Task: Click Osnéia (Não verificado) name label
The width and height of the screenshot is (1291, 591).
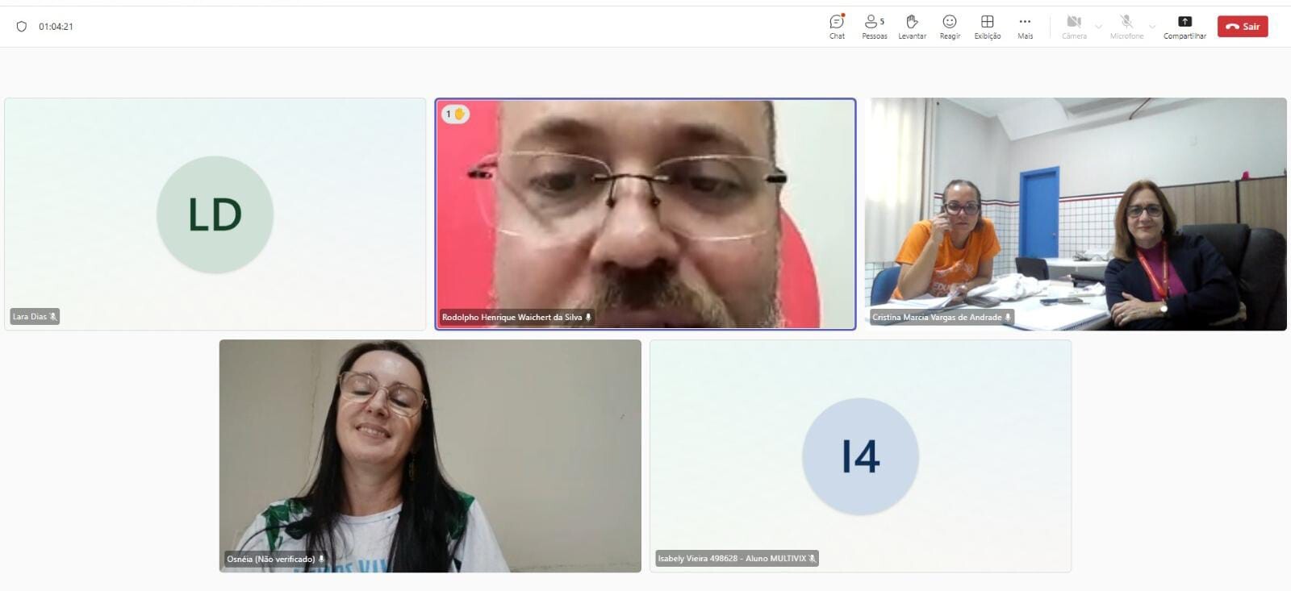Action: pyautogui.click(x=275, y=559)
